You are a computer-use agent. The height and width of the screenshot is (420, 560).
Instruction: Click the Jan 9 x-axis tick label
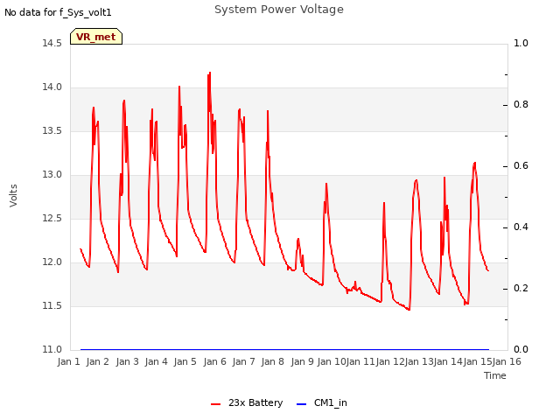point(302,361)
